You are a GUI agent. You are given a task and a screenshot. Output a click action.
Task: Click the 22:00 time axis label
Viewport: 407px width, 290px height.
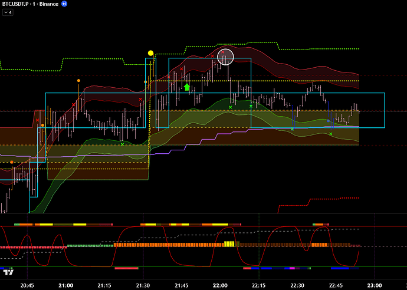pos(220,285)
